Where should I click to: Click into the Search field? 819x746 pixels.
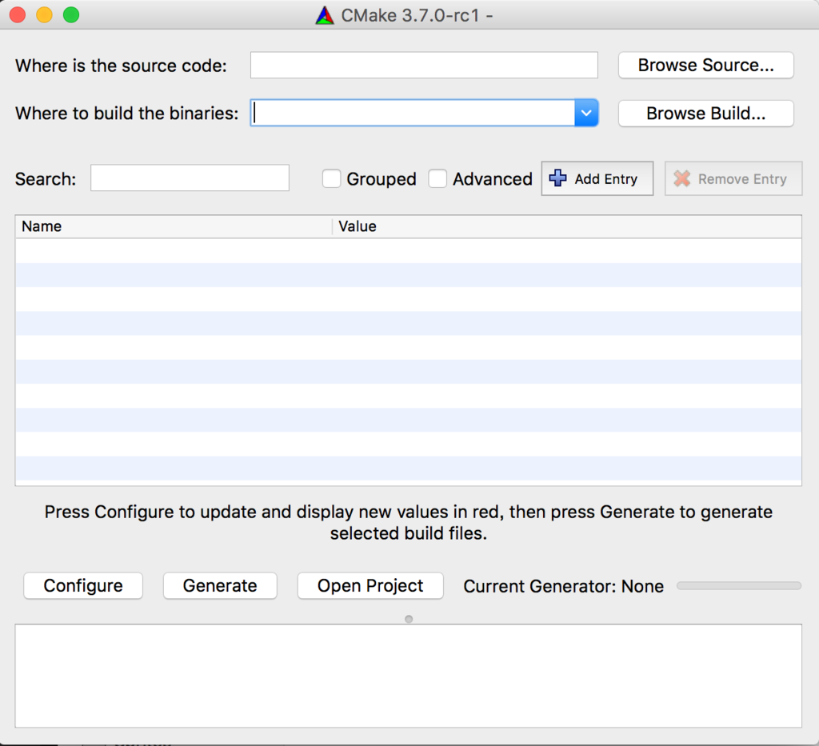(x=190, y=178)
